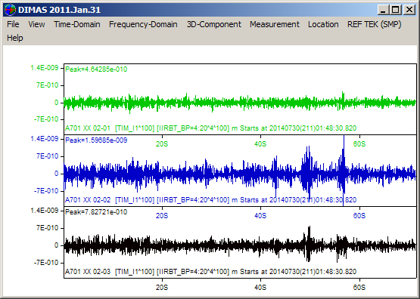Click the bottom black 40S axis label

(x=260, y=288)
